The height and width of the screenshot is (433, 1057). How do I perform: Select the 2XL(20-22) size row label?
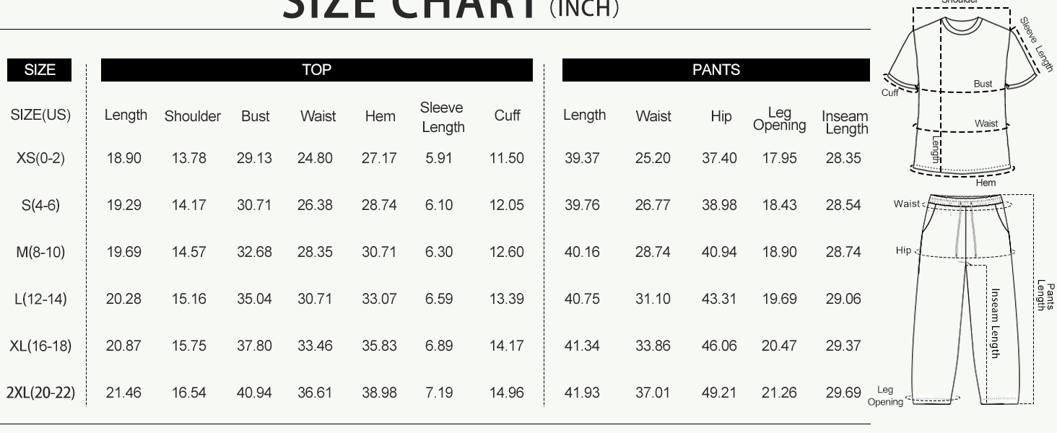coord(40,393)
